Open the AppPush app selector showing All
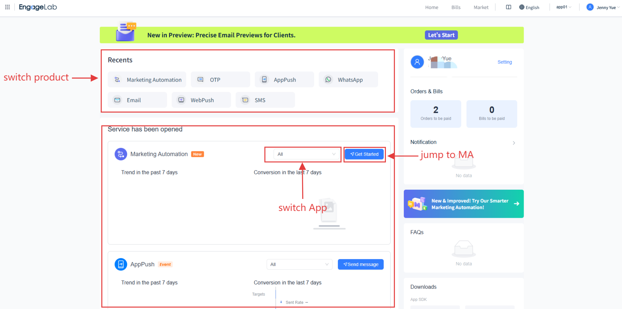Screen dimensions: 622x309 click(x=299, y=264)
